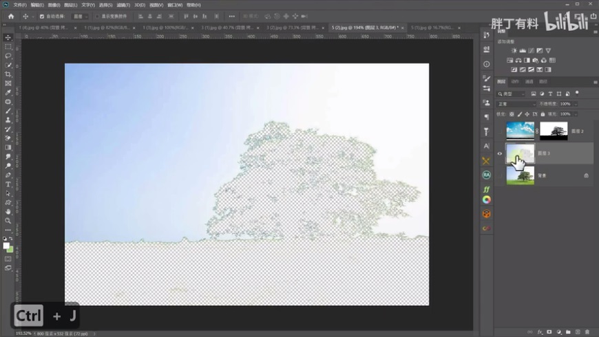The width and height of the screenshot is (599, 337).
Task: Add a Brightness/Contrast adjustment from the sun icon
Action: tap(514, 50)
